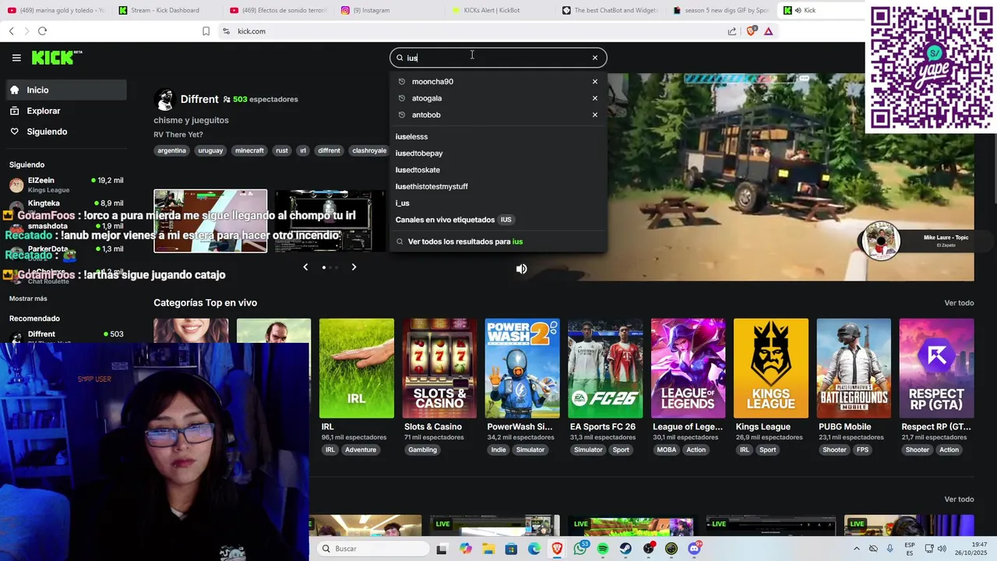Screen dimensions: 997x561
Task: Open Explorar in sidebar
Action: (65, 111)
